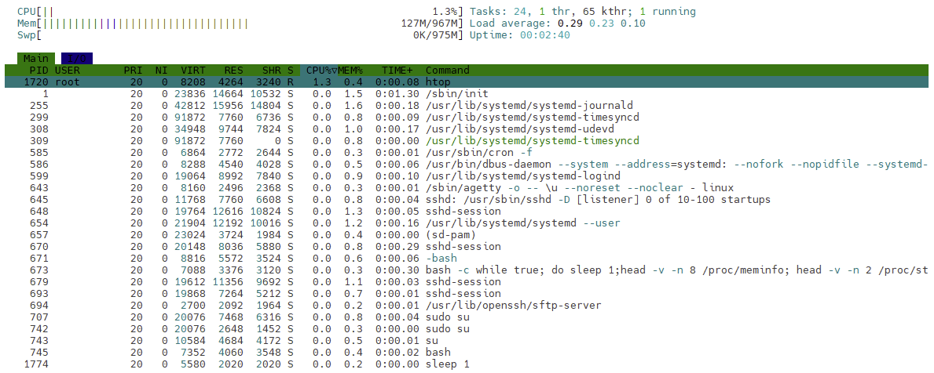Click the Uptime value 00:02:40
The width and height of the screenshot is (934, 373).
coord(545,35)
